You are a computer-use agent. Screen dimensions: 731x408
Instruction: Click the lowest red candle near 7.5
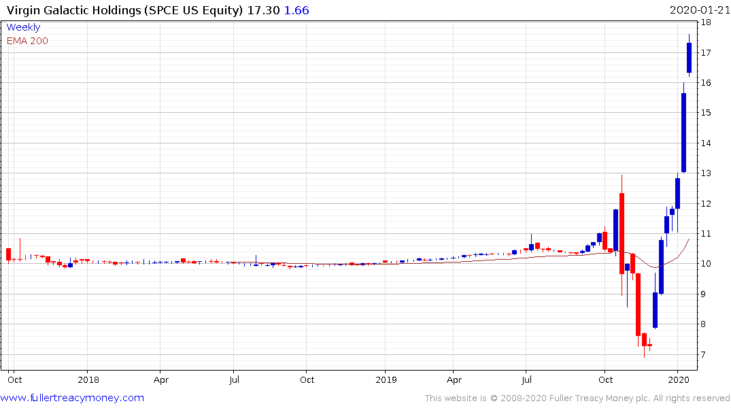point(644,339)
